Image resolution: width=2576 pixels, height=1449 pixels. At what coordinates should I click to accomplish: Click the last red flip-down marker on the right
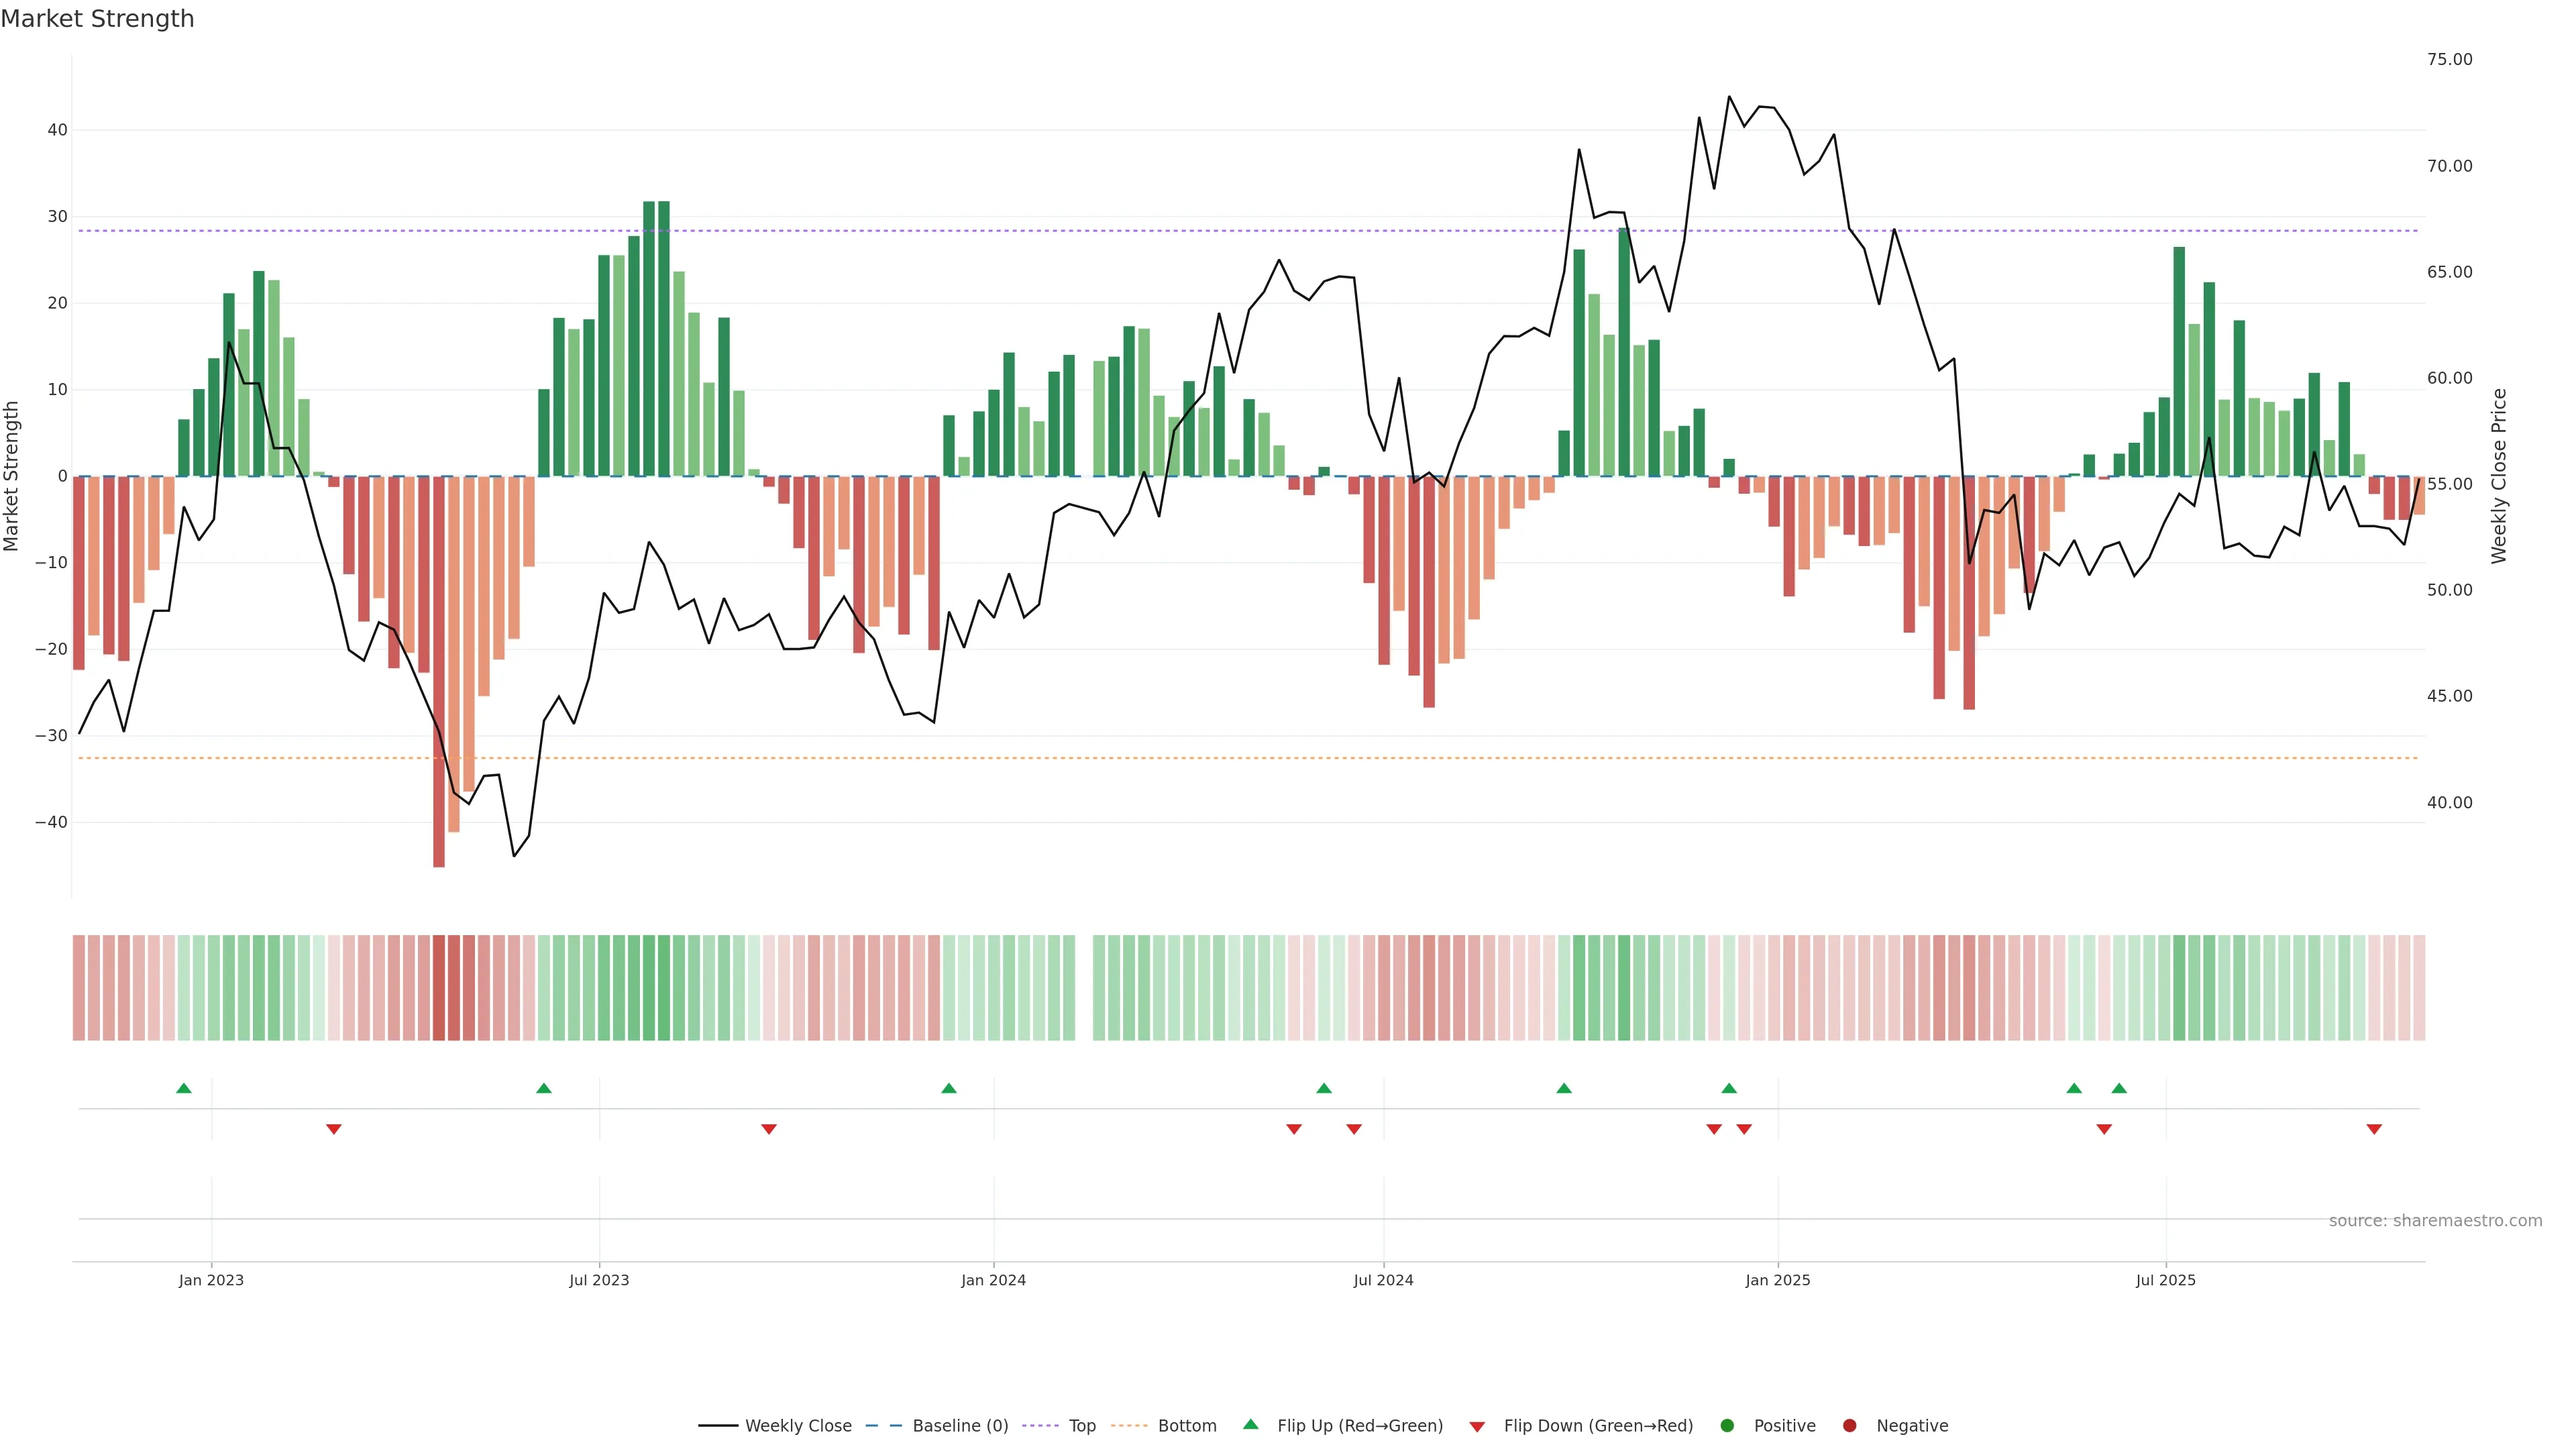[2374, 1129]
